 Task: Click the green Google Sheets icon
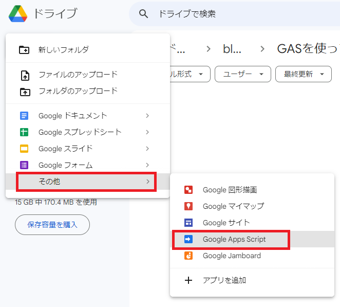click(x=24, y=132)
